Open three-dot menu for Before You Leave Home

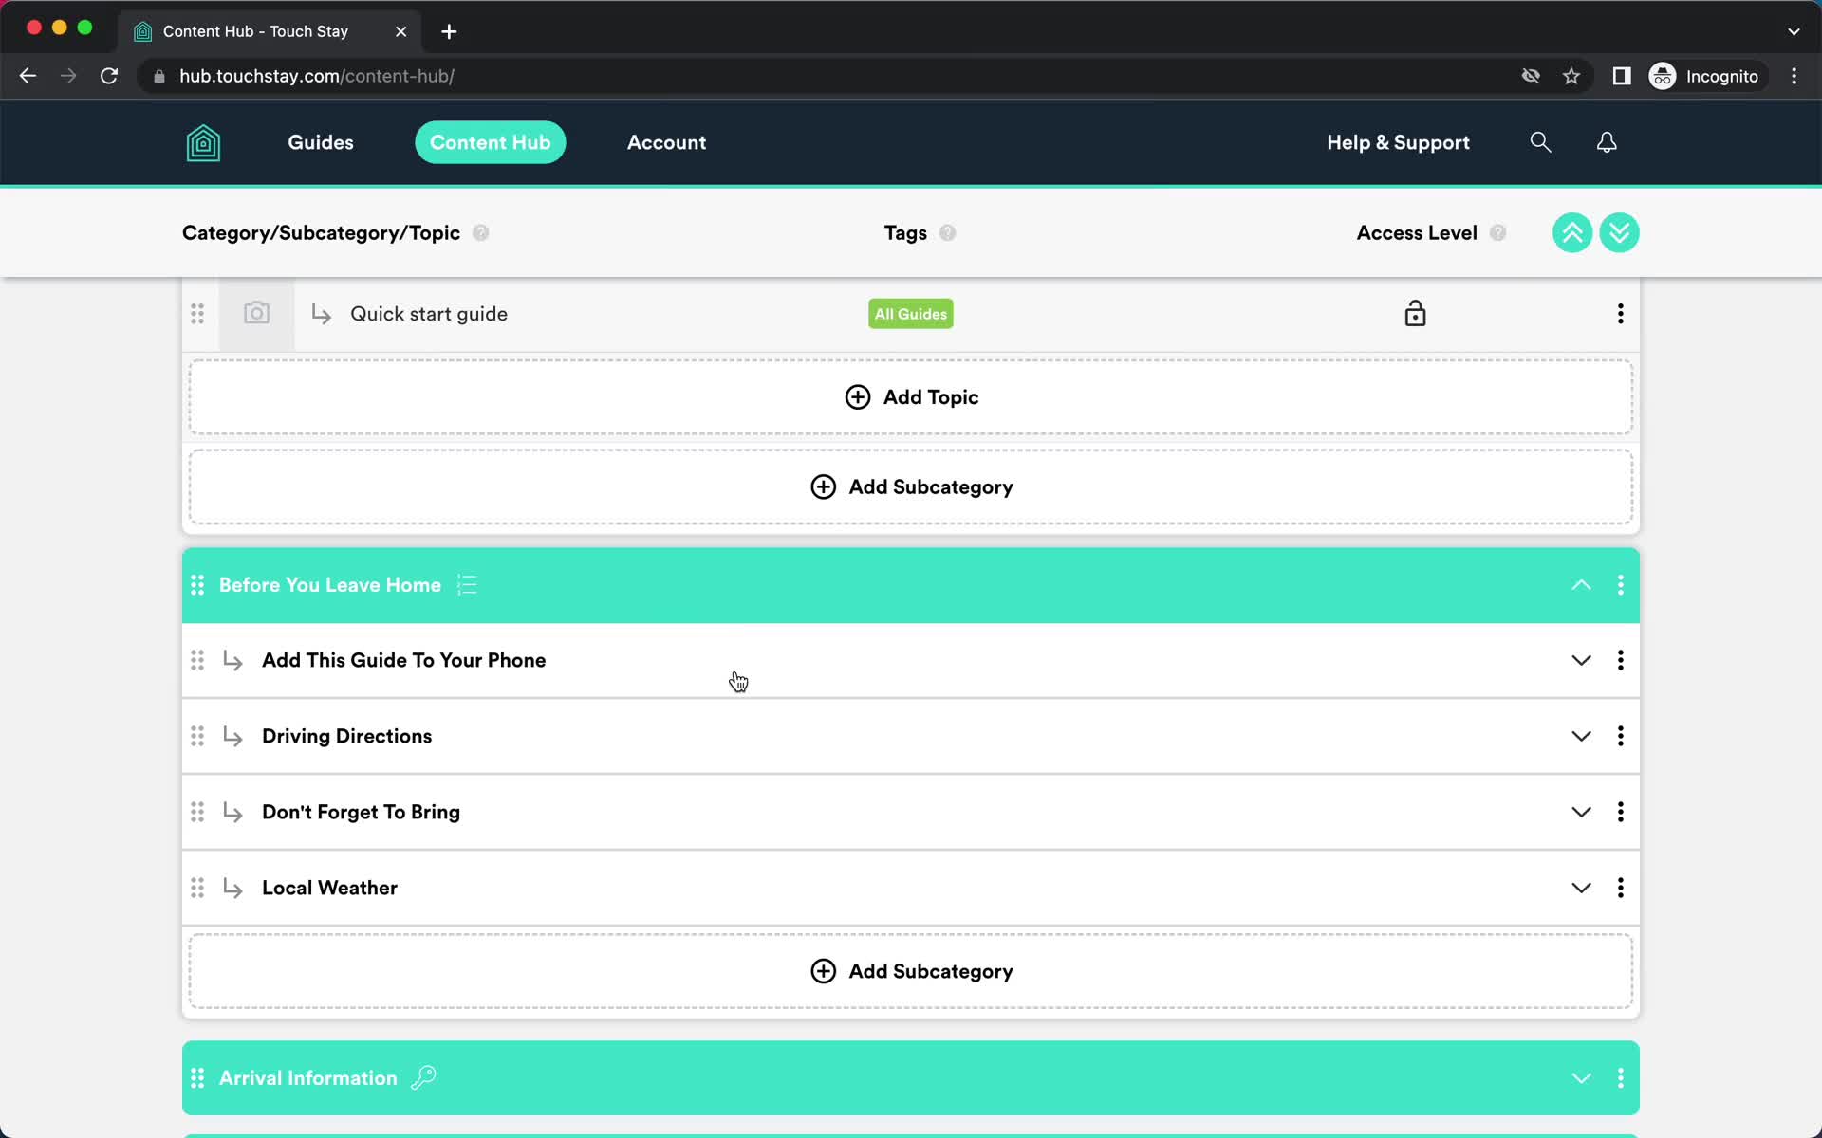tap(1620, 585)
